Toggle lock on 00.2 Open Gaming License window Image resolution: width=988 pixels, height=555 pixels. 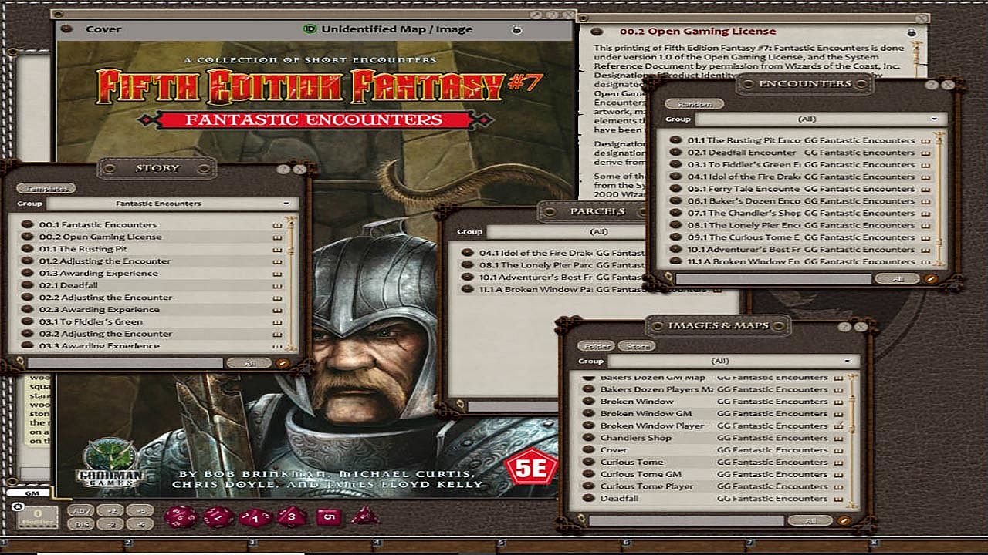[912, 32]
